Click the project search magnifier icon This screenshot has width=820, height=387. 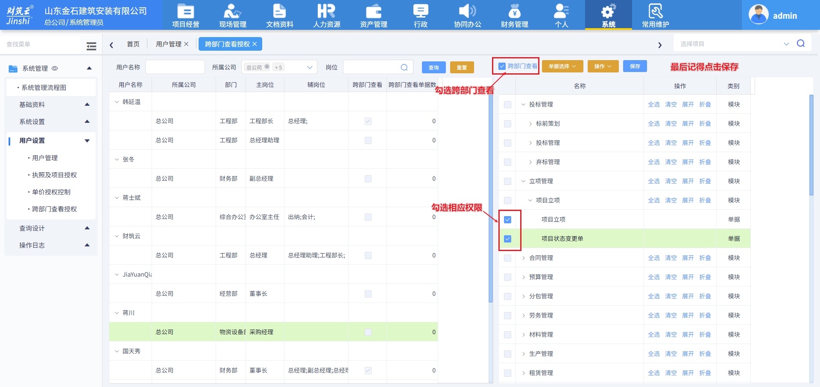(801, 43)
